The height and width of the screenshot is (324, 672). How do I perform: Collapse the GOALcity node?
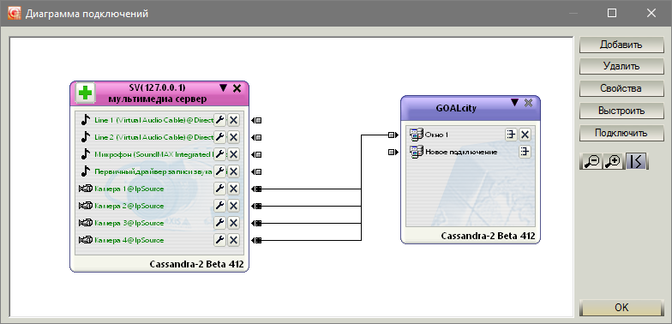[x=514, y=103]
